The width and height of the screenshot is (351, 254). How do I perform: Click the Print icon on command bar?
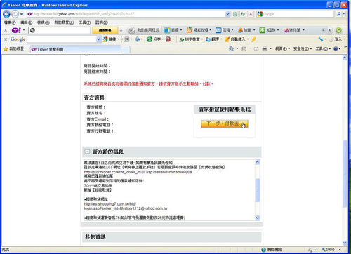point(265,49)
